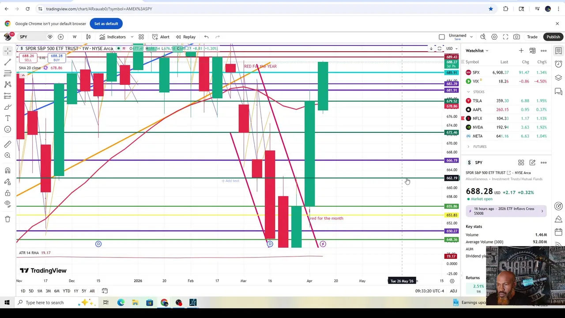This screenshot has height=318, width=565.
Task: Collapse the FUTURES watchlist section
Action: click(469, 147)
